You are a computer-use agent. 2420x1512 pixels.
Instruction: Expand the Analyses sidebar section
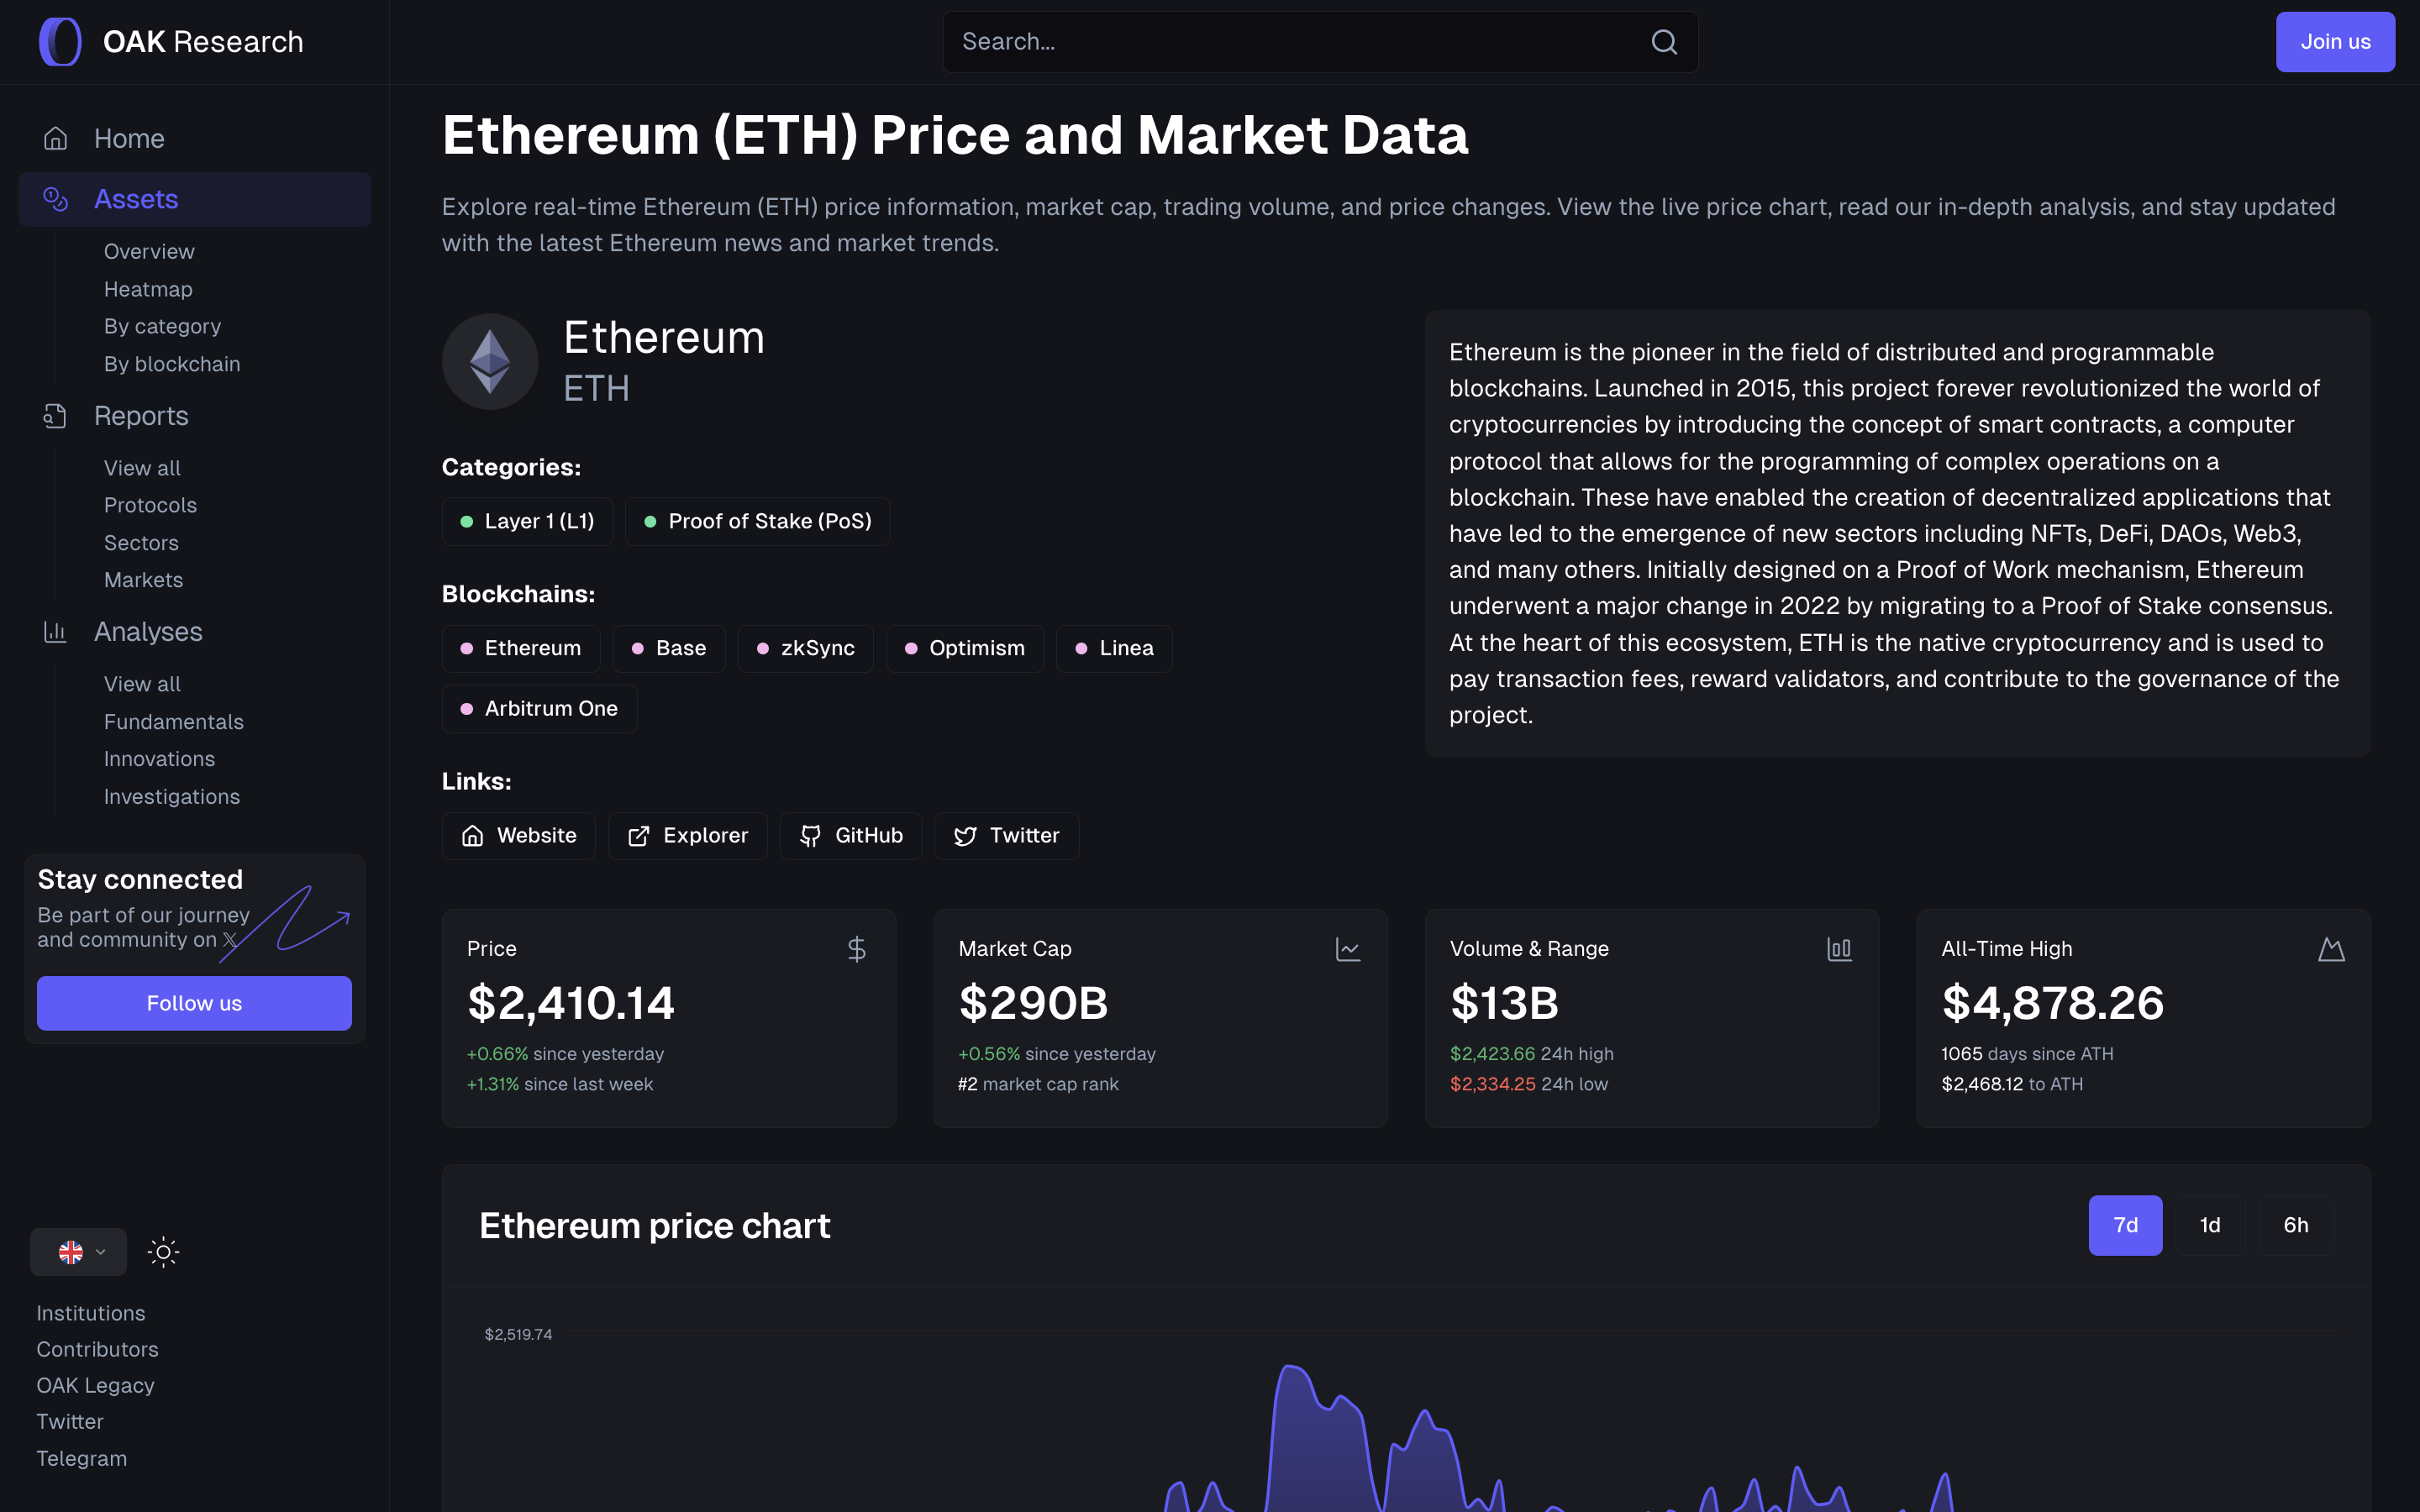pyautogui.click(x=148, y=632)
